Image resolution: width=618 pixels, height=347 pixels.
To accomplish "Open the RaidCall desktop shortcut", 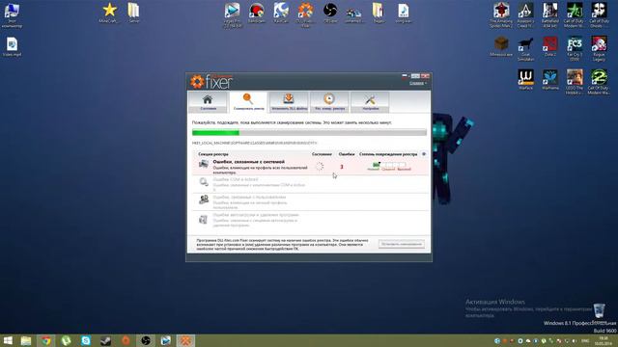I will tap(281, 13).
